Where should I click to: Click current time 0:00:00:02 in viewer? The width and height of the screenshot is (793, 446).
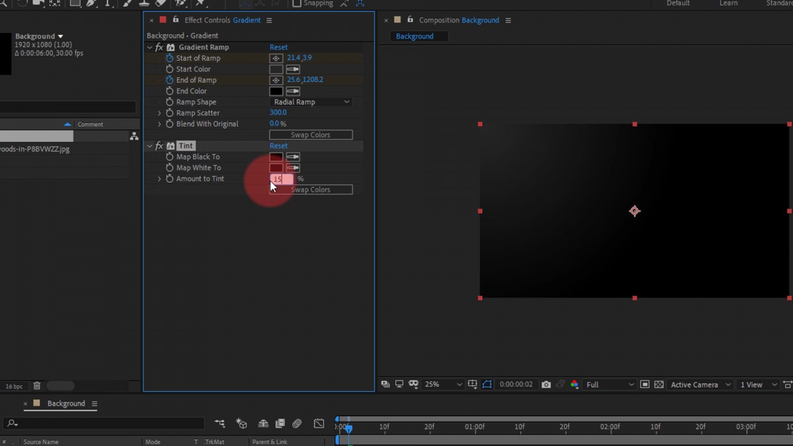coord(516,385)
